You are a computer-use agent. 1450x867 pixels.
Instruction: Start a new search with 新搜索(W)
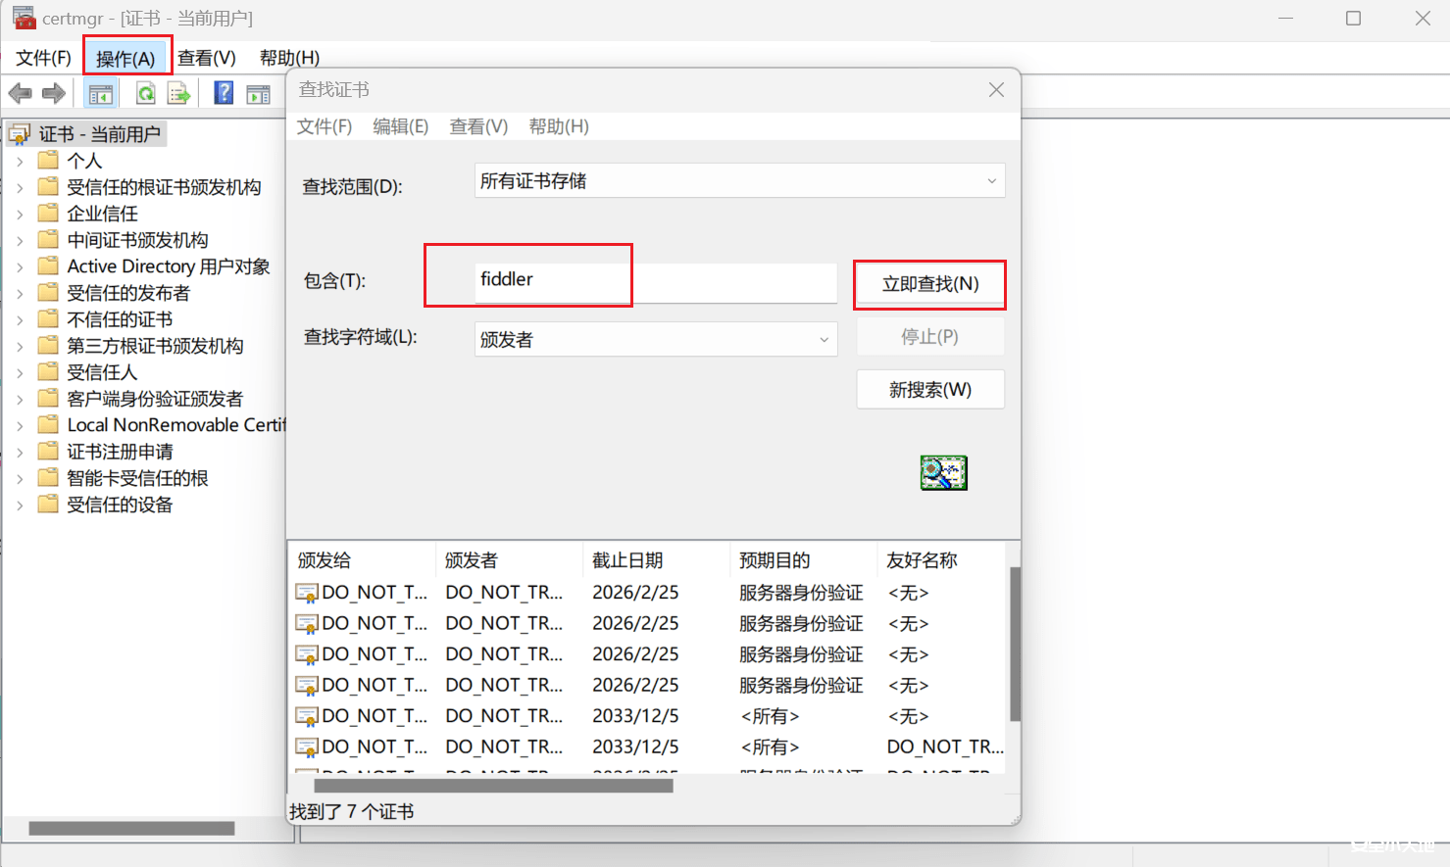point(929,389)
